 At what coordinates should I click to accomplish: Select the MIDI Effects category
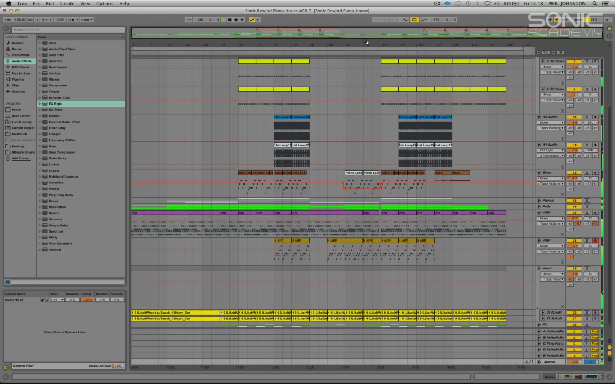(x=20, y=67)
